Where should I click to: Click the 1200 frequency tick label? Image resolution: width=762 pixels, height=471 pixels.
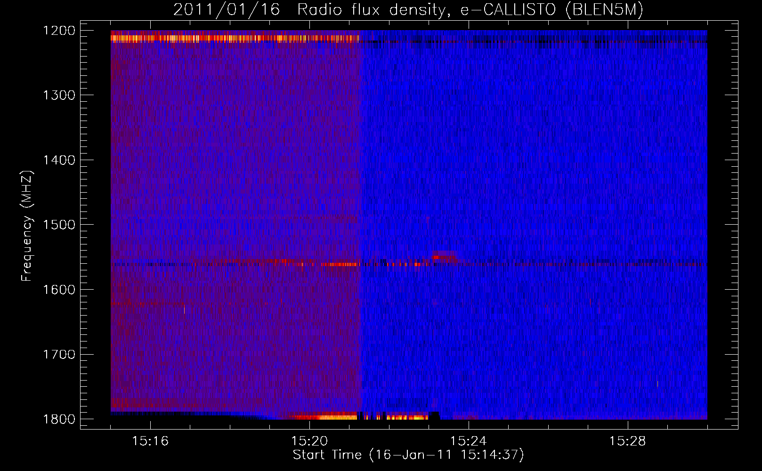59,31
